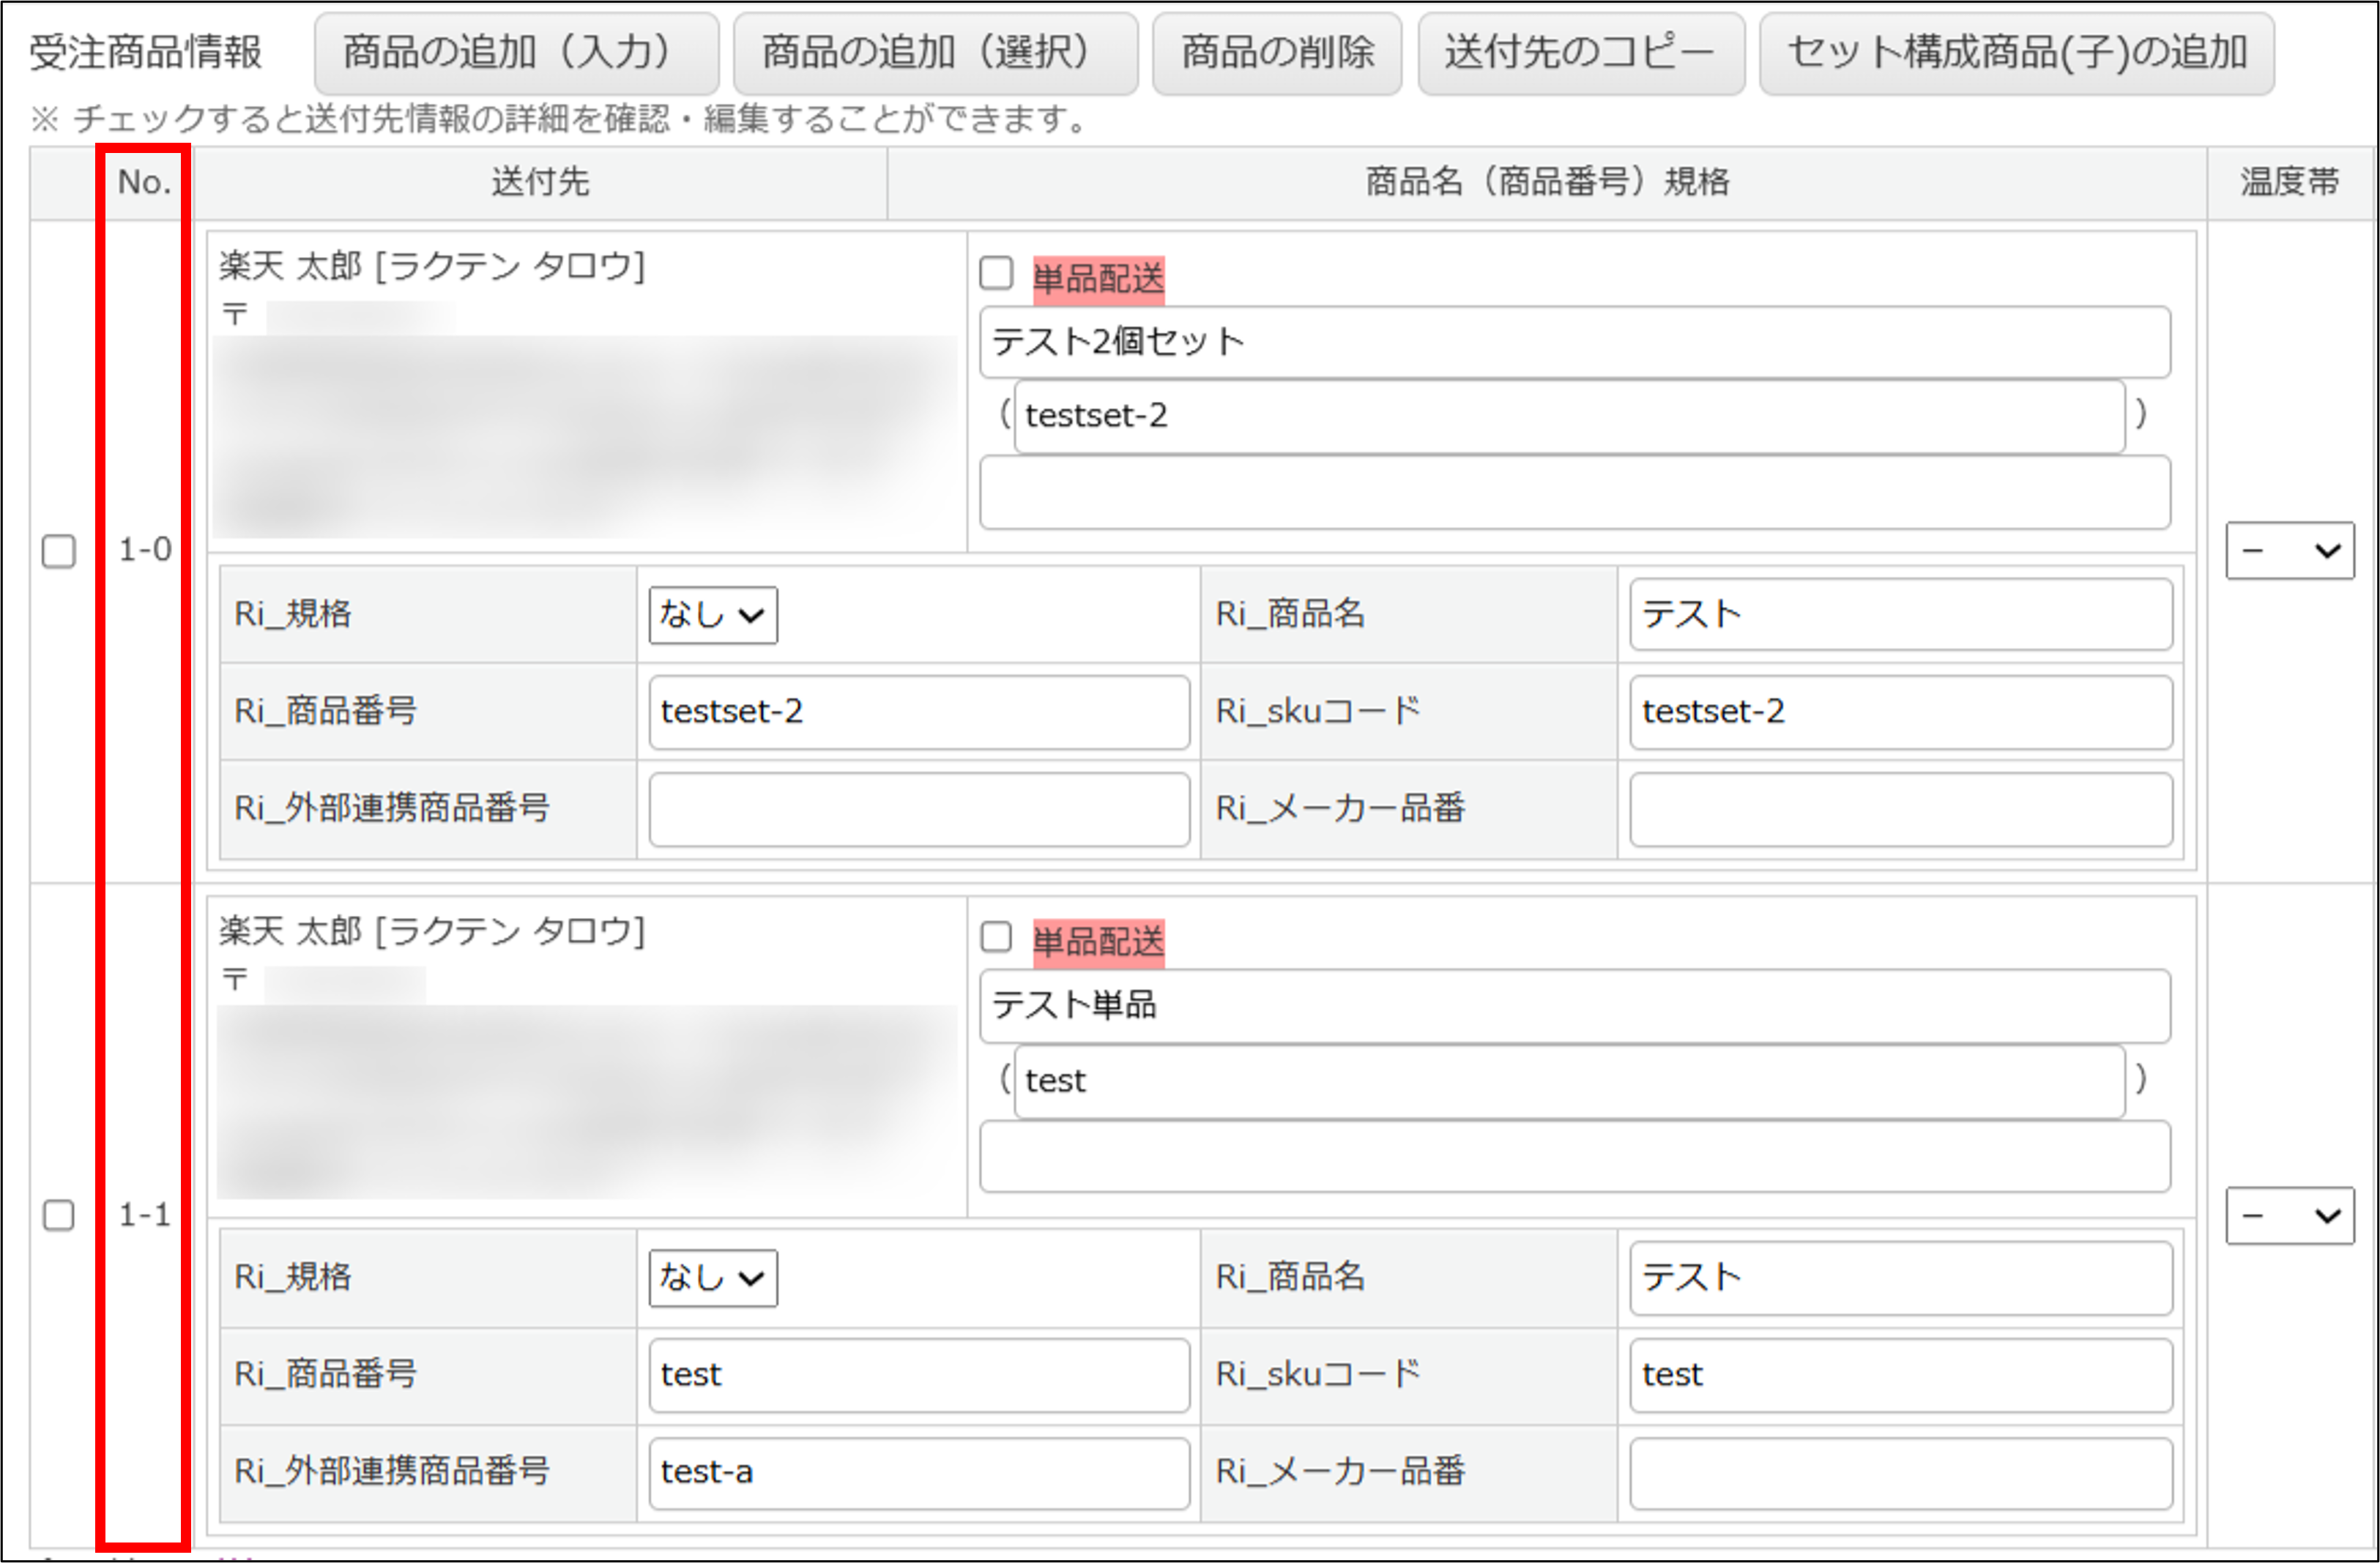Click Ri_skuコード label in row 1-1
The width and height of the screenshot is (2380, 1563).
tap(1318, 1375)
